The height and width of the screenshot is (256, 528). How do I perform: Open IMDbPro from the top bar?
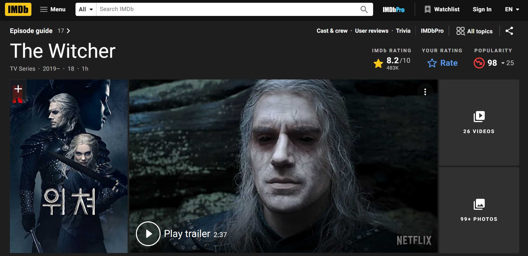pos(394,10)
